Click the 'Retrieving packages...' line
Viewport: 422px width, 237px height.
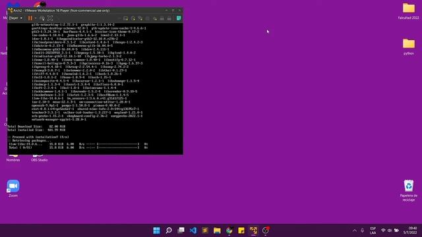click(x=29, y=140)
